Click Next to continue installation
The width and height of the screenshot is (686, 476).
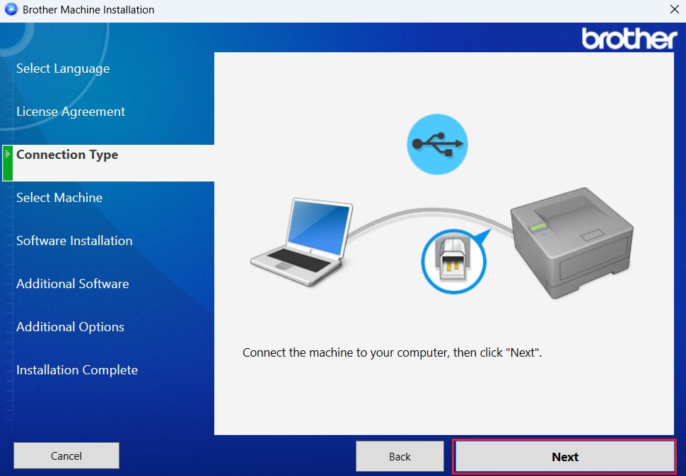[564, 456]
